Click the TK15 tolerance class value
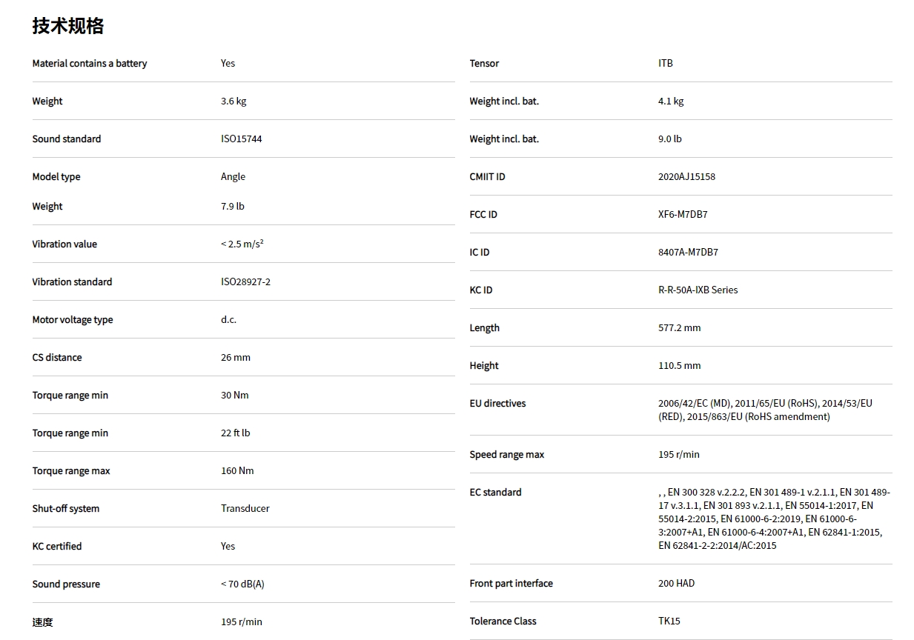 669,621
